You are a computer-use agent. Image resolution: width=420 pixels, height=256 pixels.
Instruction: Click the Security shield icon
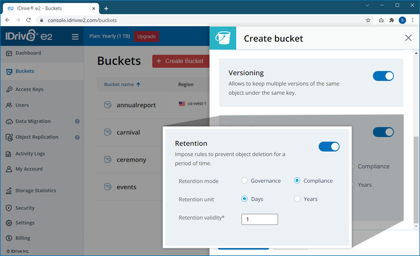tap(9, 208)
